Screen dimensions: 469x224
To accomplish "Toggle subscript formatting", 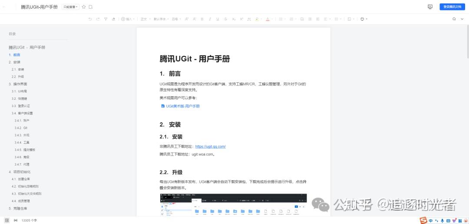I will (x=234, y=19).
